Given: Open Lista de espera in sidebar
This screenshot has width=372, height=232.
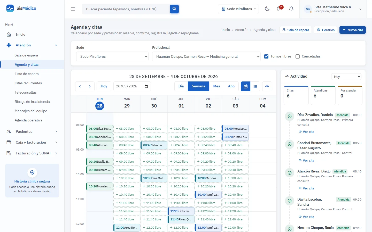Looking at the screenshot, I should [27, 74].
